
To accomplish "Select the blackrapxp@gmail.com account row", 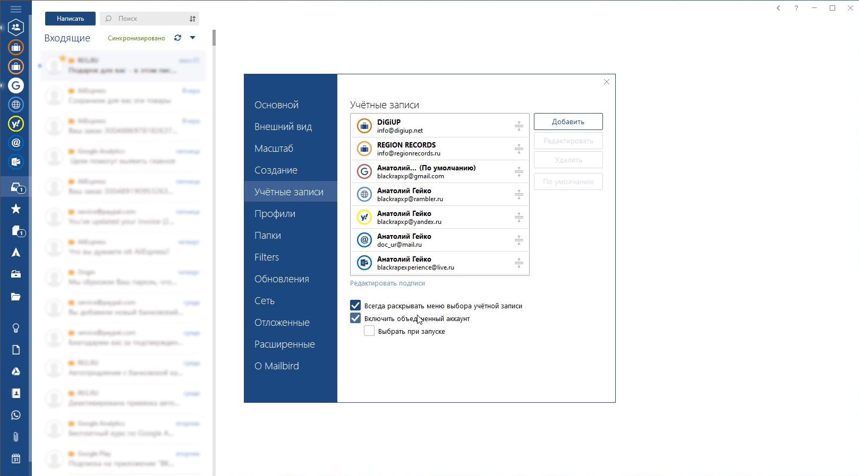I will pos(440,171).
